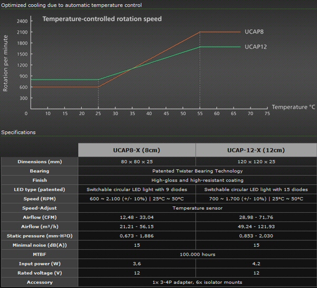The width and height of the screenshot is (317, 288).
Task: Click the 'Rated voltage (V)' row label
Action: tap(40, 273)
